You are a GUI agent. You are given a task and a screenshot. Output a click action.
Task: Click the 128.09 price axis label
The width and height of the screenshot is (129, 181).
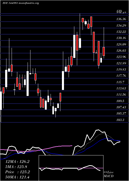(121, 44)
